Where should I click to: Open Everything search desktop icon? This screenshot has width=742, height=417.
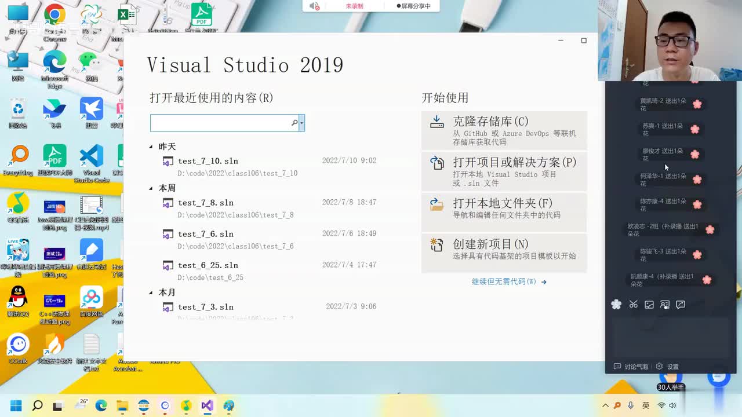click(x=18, y=160)
